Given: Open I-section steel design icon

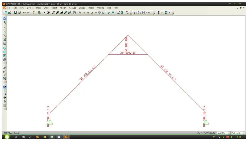Looking at the screenshot, I should click(x=158, y=13).
